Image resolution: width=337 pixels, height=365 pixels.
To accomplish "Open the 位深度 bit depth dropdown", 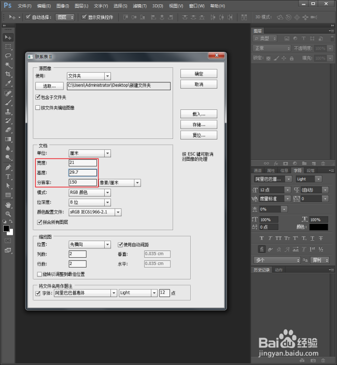I will pos(90,202).
